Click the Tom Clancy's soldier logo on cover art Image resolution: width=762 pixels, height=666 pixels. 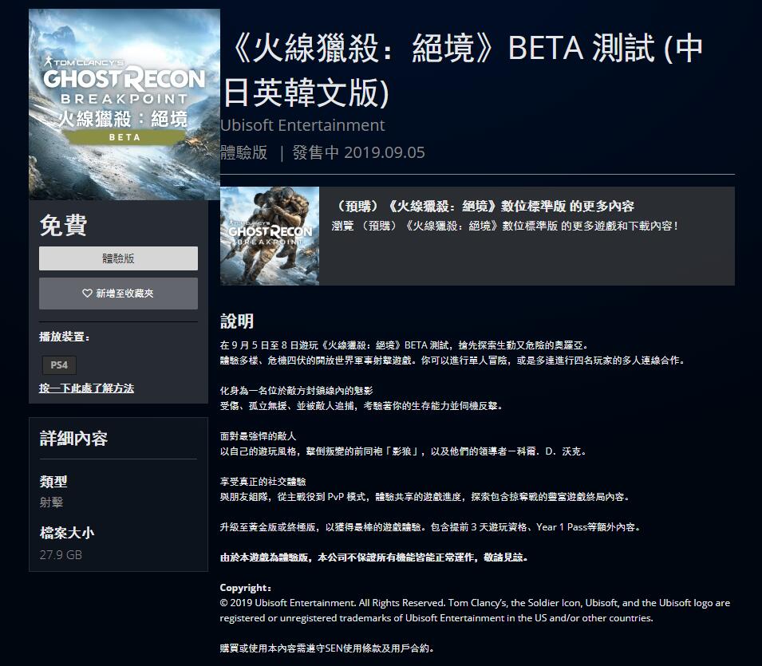(48, 61)
